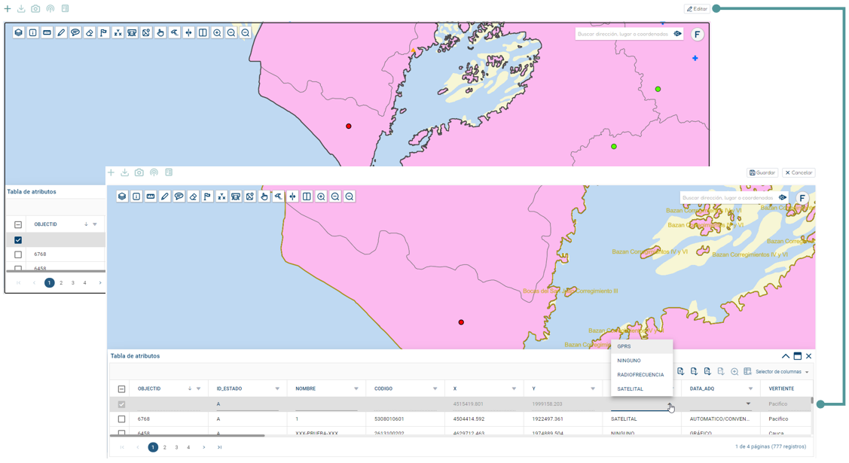Select eraser tool in front map toolbar

[x=194, y=196]
